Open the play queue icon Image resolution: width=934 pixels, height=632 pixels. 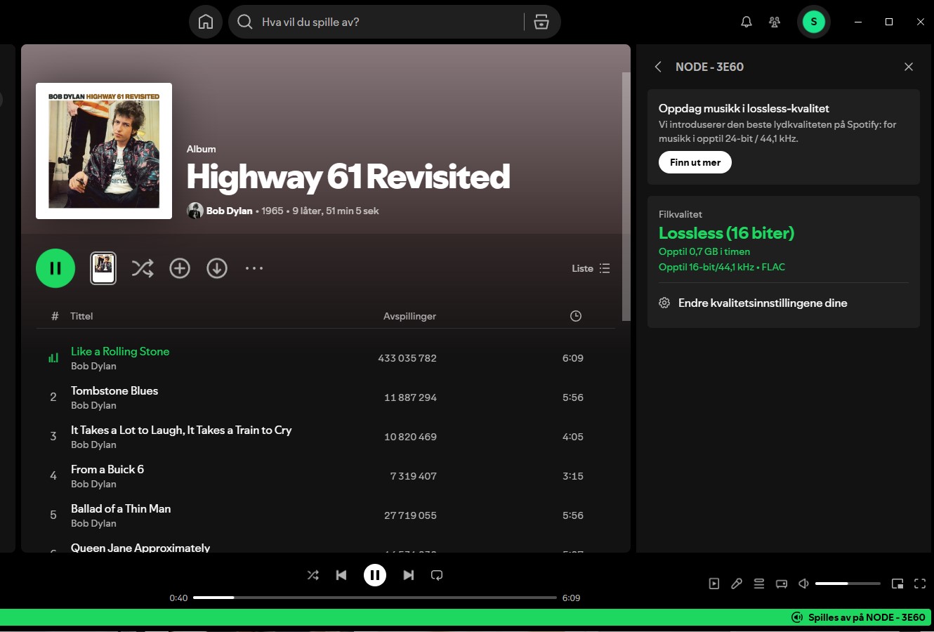[x=759, y=584]
